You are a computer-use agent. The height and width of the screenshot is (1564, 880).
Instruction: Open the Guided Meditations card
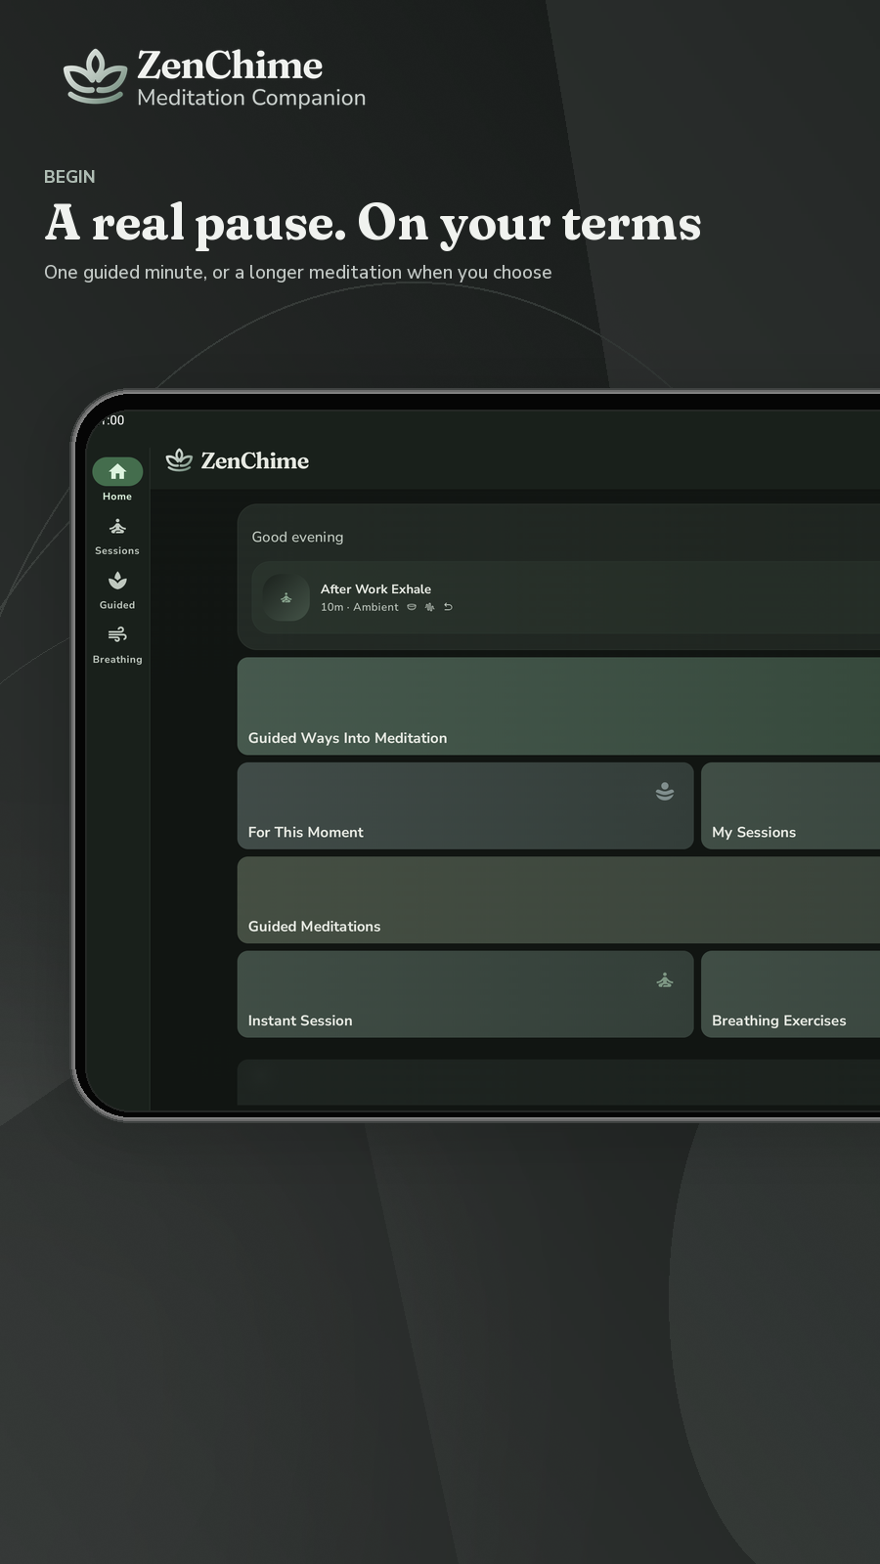[x=558, y=900]
